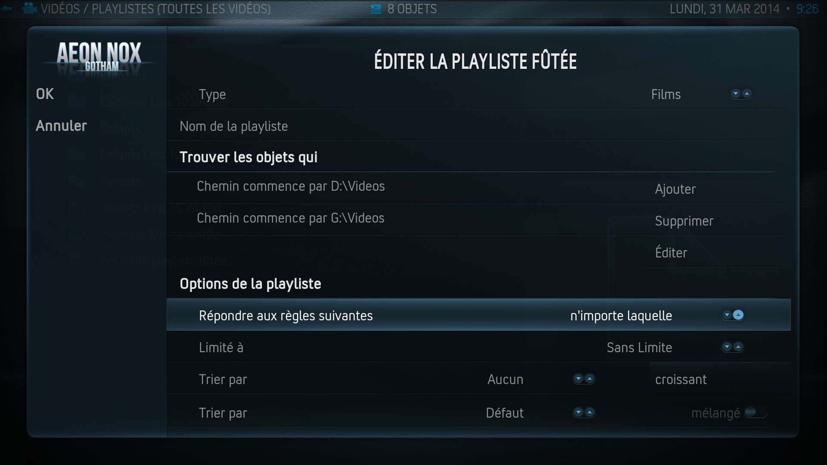Click the down arrow for Sans Limite

(727, 347)
